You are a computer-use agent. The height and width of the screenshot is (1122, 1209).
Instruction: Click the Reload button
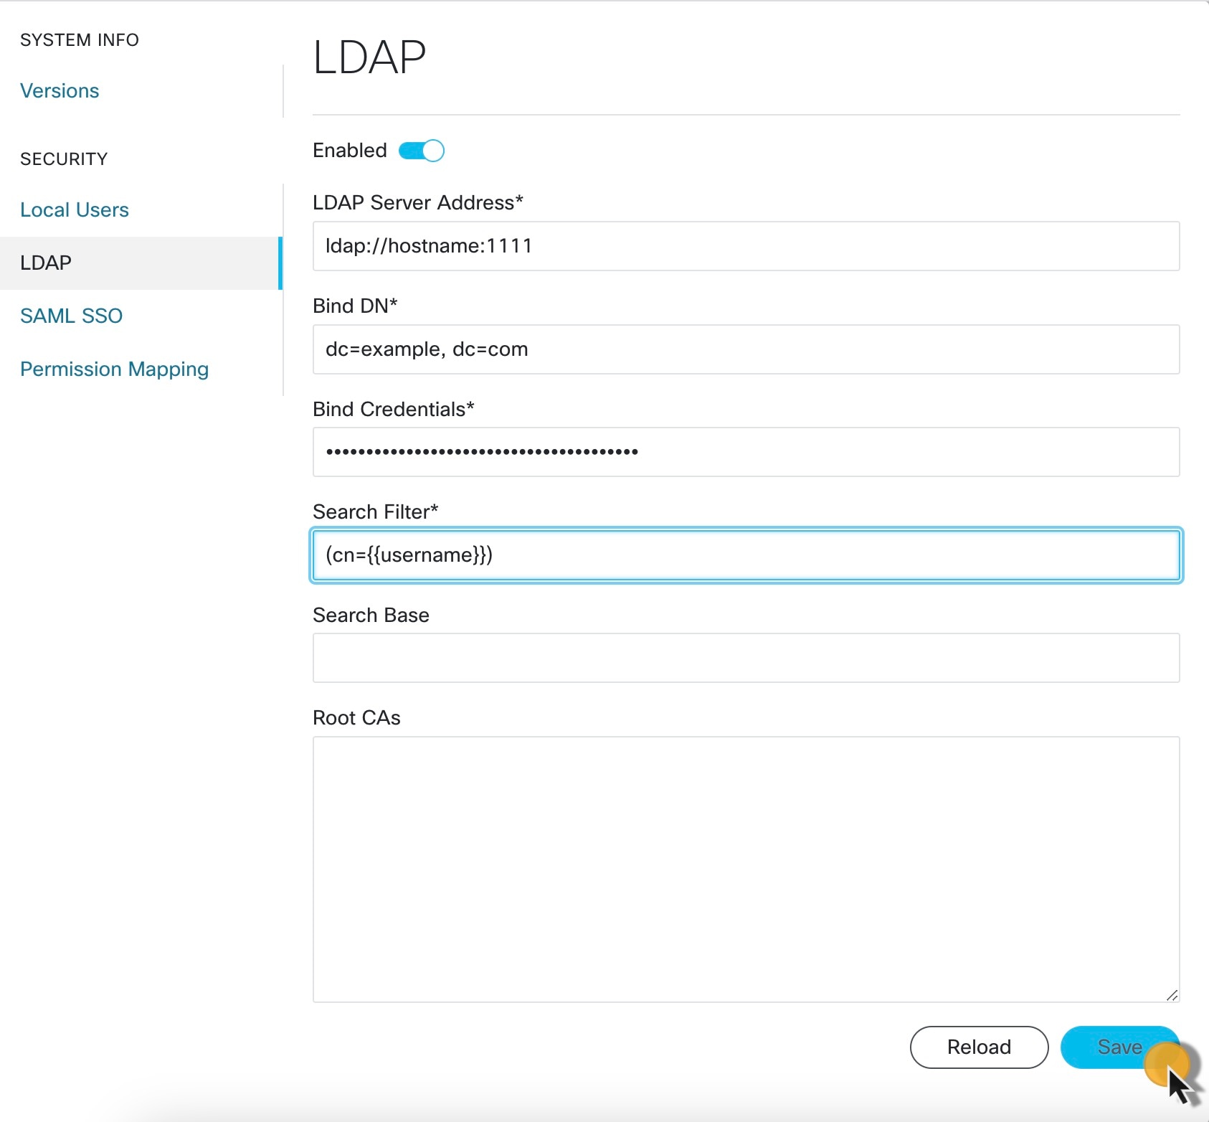click(x=979, y=1047)
